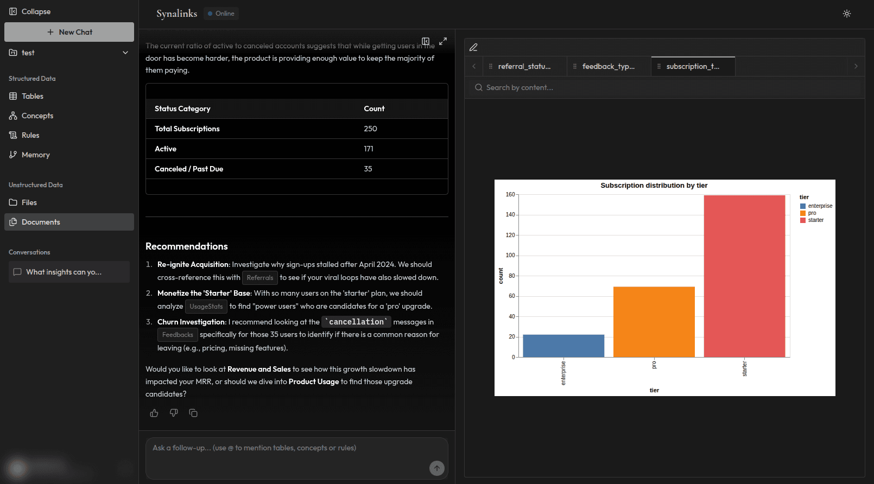Expand the test workspace dropdown

click(125, 53)
